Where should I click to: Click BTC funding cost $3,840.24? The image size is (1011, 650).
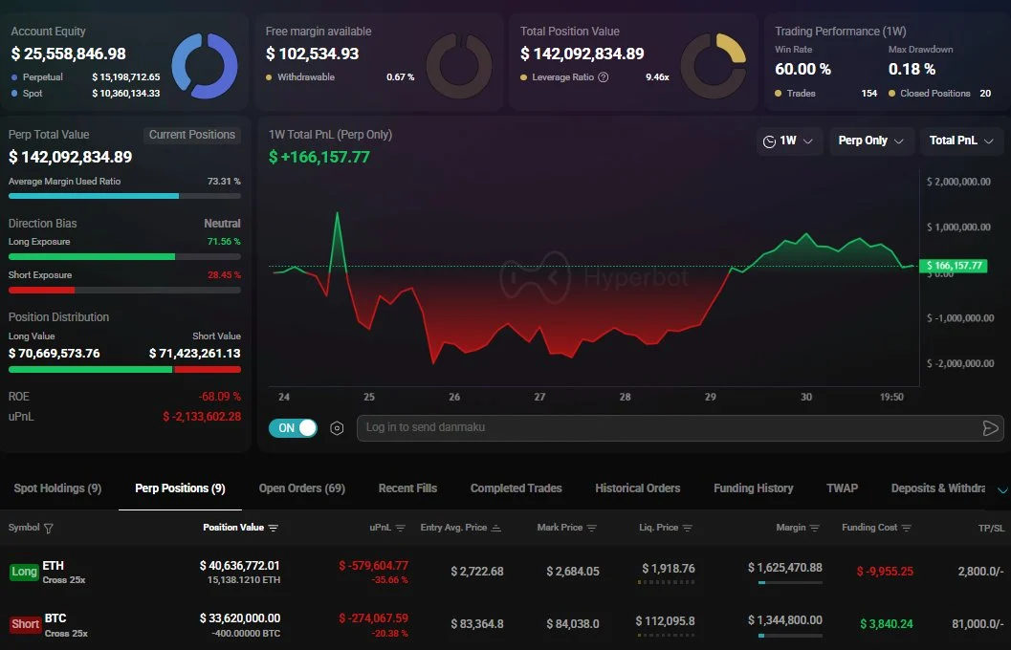pyautogui.click(x=887, y=624)
